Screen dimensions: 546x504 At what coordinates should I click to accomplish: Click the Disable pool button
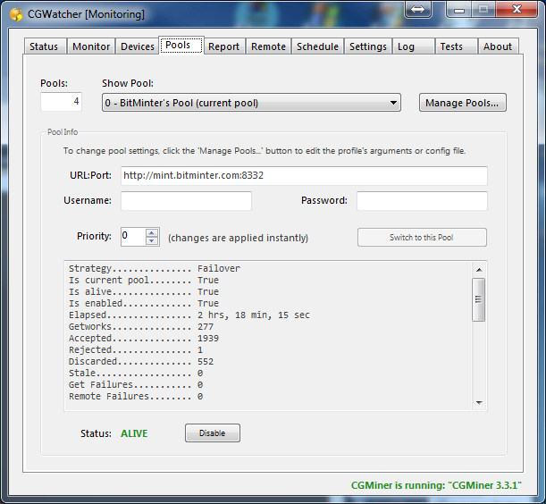point(213,433)
